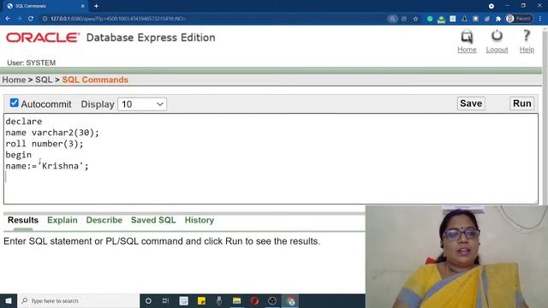This screenshot has height=308, width=548.
Task: Click the Home breadcrumb link
Action: [x=14, y=80]
